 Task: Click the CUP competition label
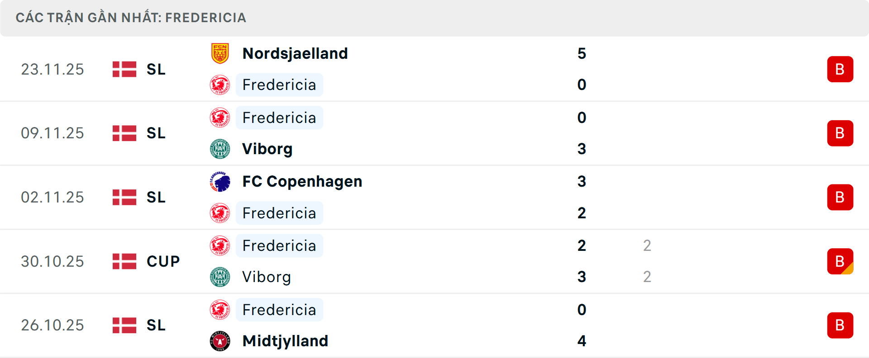[x=163, y=261]
